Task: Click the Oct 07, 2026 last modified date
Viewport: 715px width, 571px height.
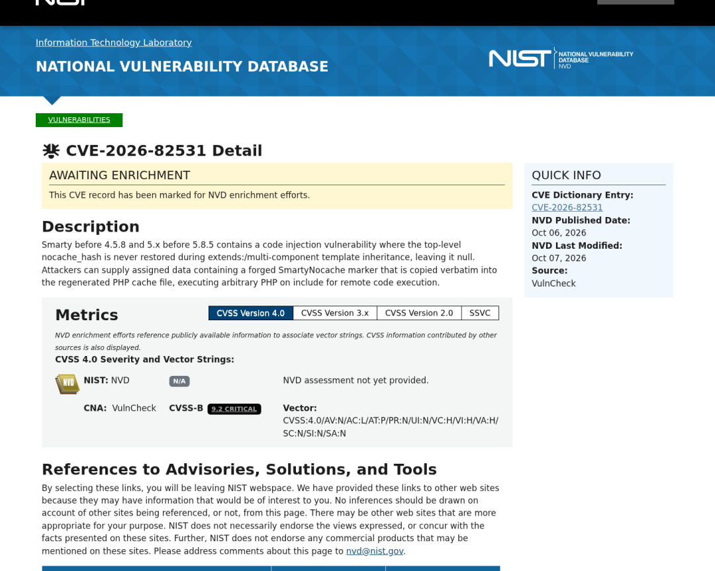Action: pyautogui.click(x=559, y=258)
